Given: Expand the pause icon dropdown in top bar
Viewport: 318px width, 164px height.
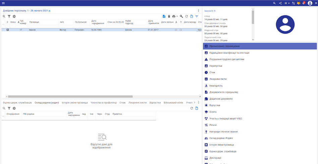Looking at the screenshot, I should [x=289, y=3].
